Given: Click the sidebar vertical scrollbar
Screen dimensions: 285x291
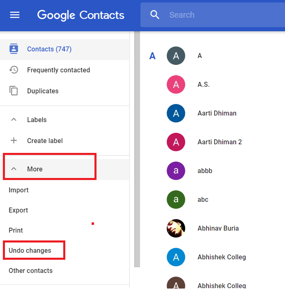Looking at the screenshot, I should (137, 149).
